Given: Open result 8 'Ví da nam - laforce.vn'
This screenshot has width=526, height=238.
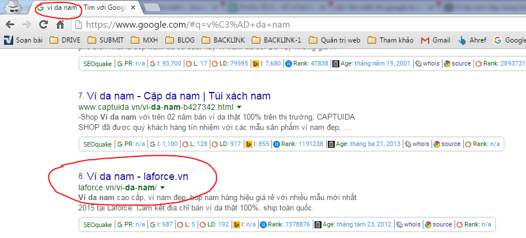Looking at the screenshot, I should pyautogui.click(x=138, y=176).
